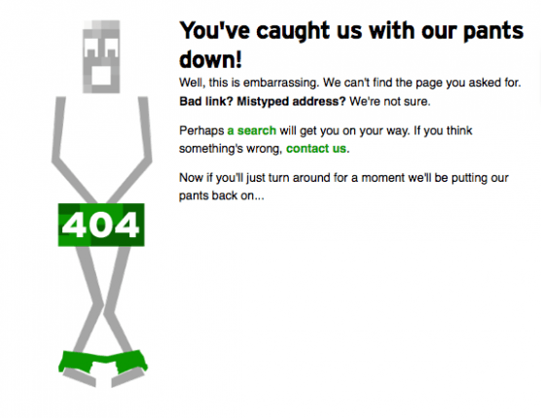
Task: Click the word "Perhaps" before the search link
Action: (x=201, y=131)
